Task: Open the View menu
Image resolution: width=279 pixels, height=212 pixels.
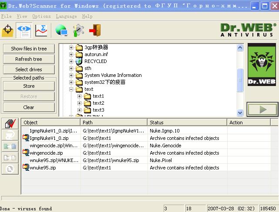Action: click(22, 17)
